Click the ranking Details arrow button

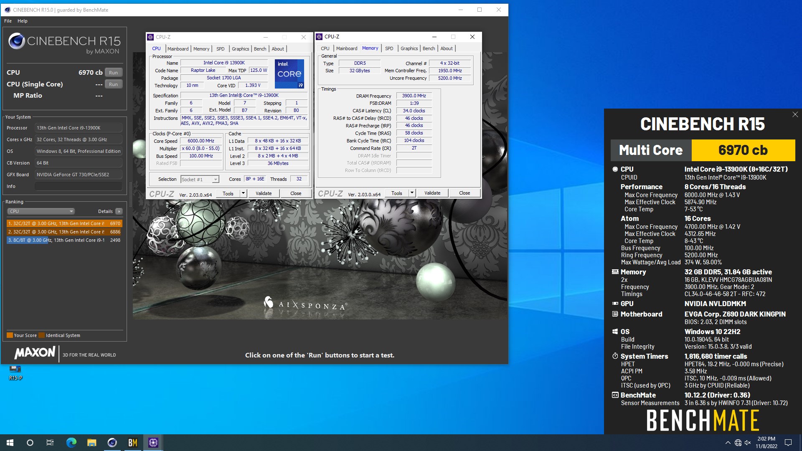point(119,211)
